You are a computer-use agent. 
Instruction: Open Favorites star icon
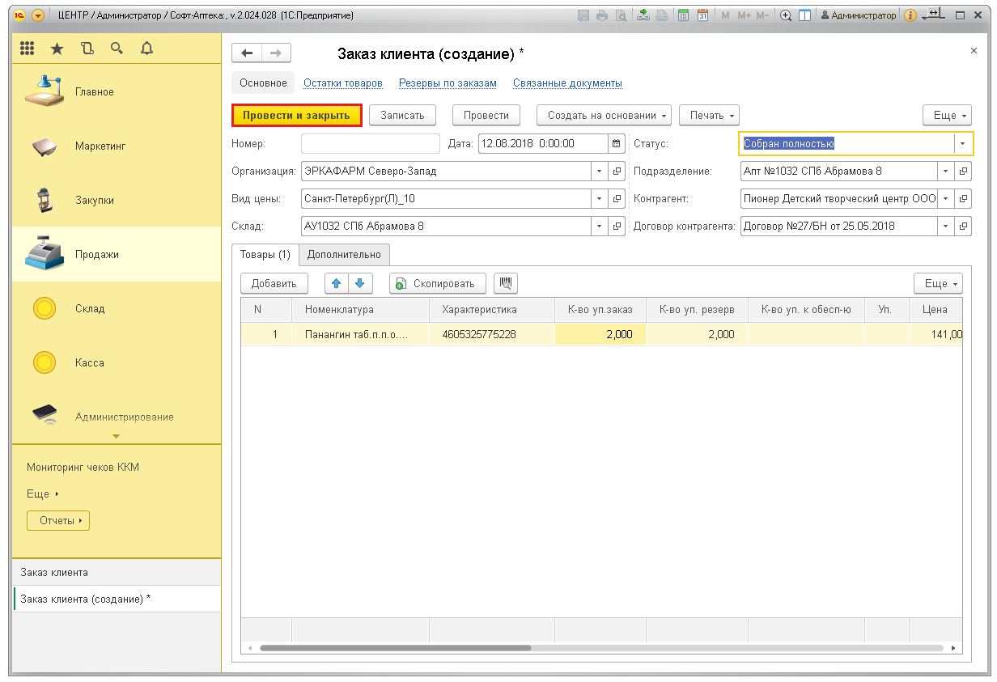[57, 49]
